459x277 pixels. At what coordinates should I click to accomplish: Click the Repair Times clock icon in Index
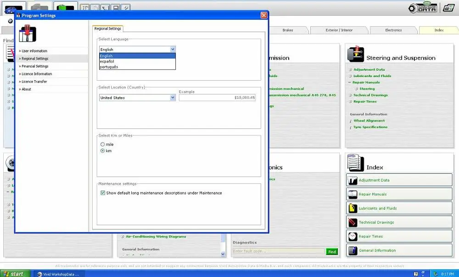click(353, 237)
